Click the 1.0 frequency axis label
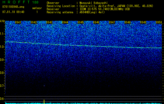 (x=2, y=47)
